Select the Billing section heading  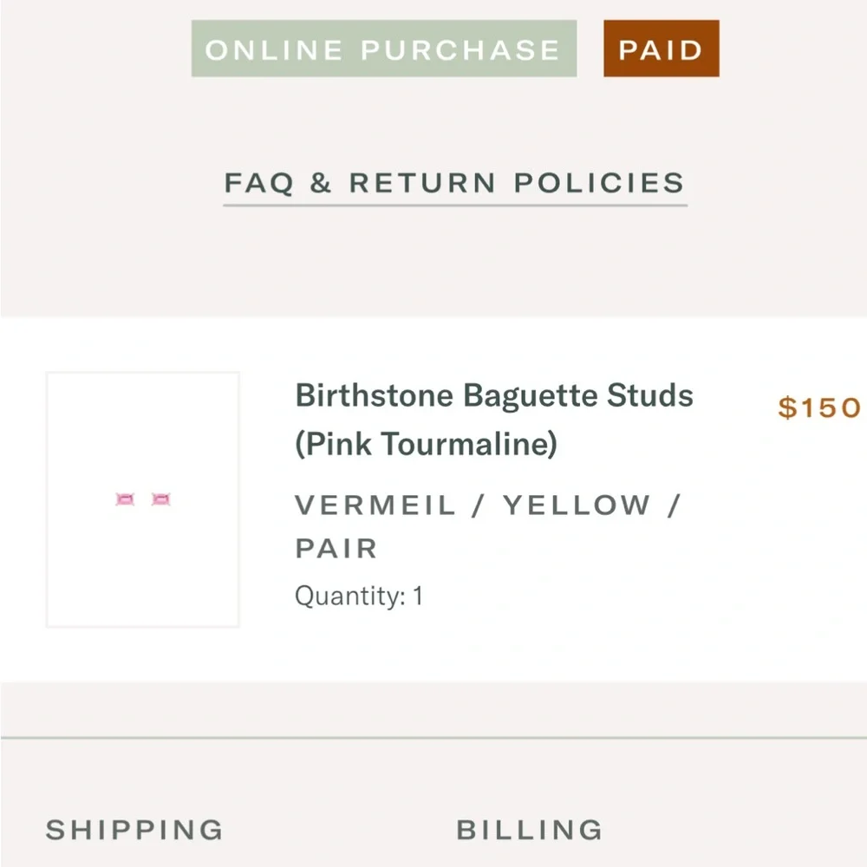click(530, 830)
